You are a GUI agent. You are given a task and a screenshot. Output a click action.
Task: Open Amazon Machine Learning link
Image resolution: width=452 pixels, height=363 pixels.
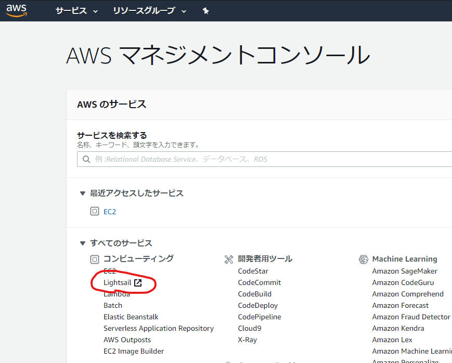point(412,351)
